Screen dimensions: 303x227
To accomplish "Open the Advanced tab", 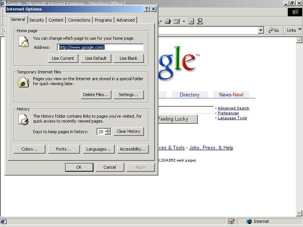I will pos(125,20).
